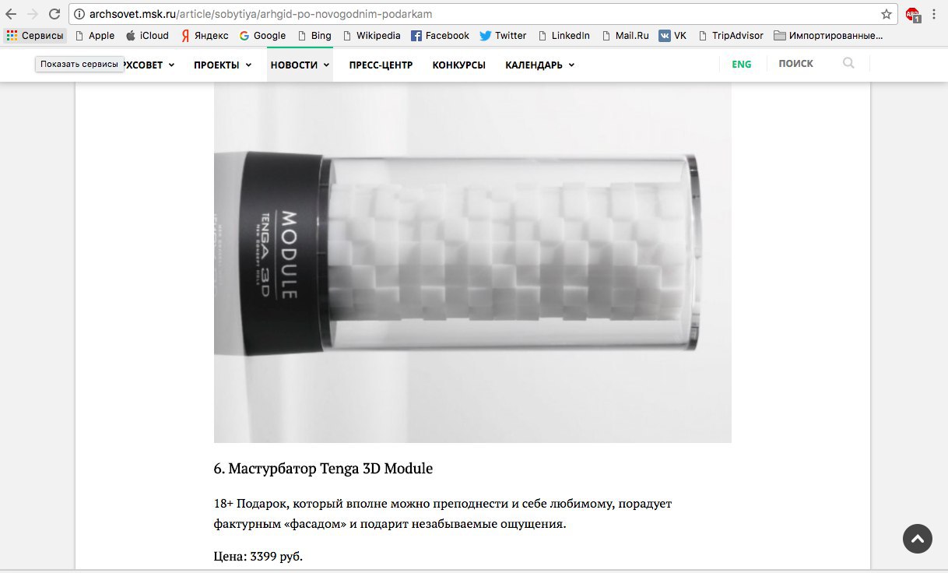
Task: Bookmark page with the star icon
Action: [x=886, y=14]
